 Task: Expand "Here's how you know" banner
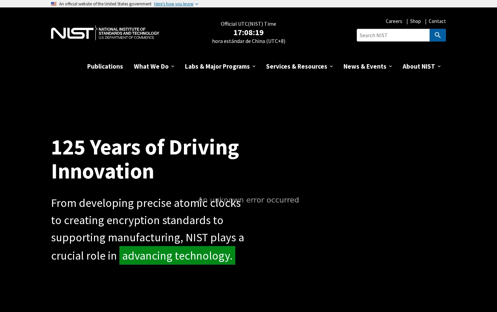click(x=174, y=4)
